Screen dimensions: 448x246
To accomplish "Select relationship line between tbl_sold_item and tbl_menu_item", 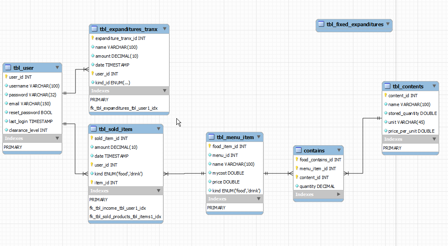I will [x=184, y=173].
